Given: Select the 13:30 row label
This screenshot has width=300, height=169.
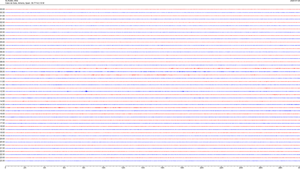Looking at the screenshot, I should point(2,98).
